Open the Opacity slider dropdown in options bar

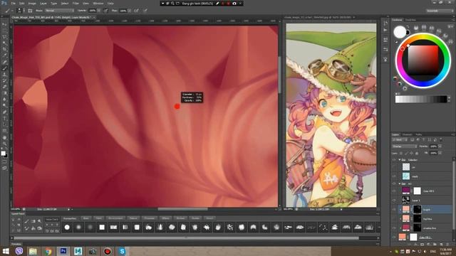point(99,11)
